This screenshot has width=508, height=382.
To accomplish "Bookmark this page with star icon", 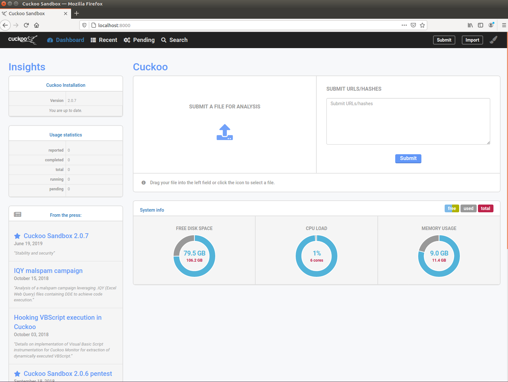I will coord(422,25).
